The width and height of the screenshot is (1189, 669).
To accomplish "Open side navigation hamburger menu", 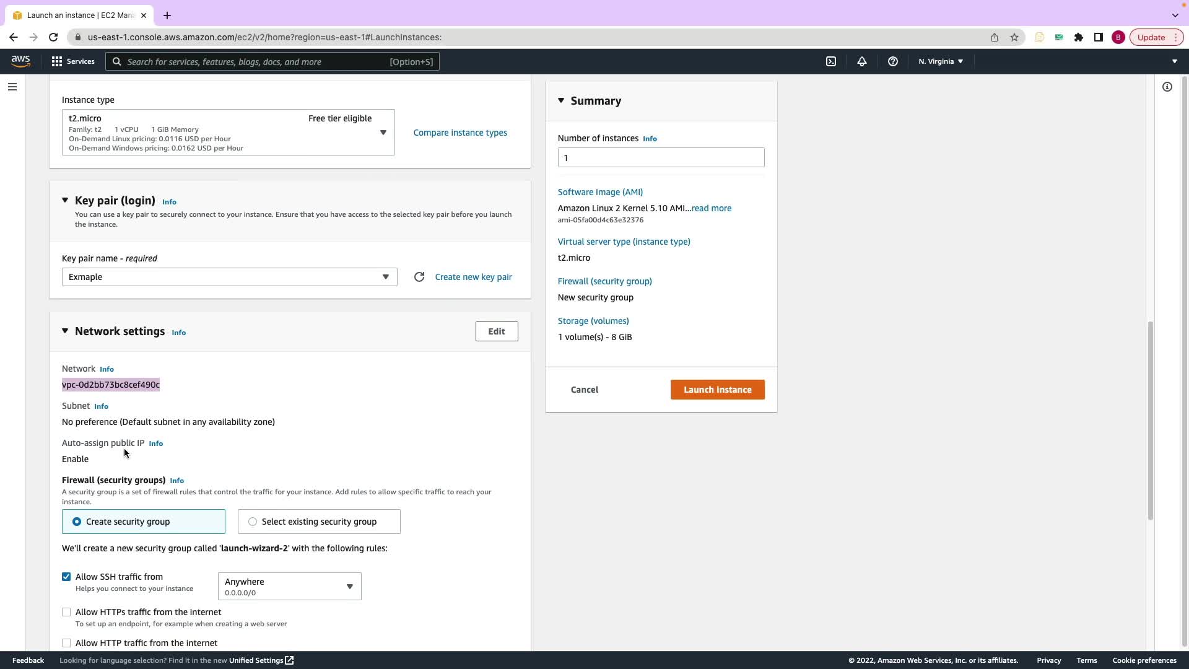I will 12,87.
